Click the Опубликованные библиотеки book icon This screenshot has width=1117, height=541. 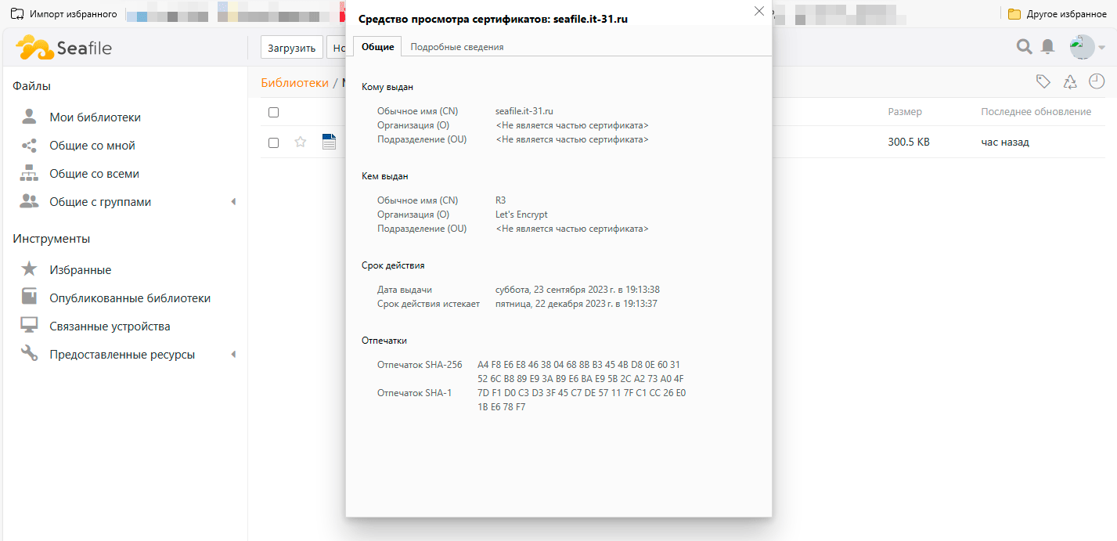29,298
